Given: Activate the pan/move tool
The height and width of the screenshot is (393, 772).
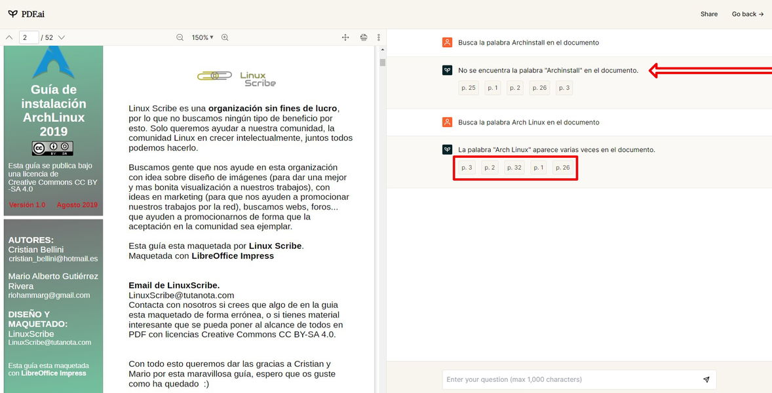Looking at the screenshot, I should [x=345, y=37].
